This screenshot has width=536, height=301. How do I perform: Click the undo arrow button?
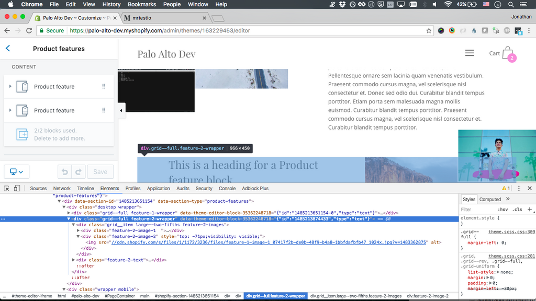(x=64, y=171)
